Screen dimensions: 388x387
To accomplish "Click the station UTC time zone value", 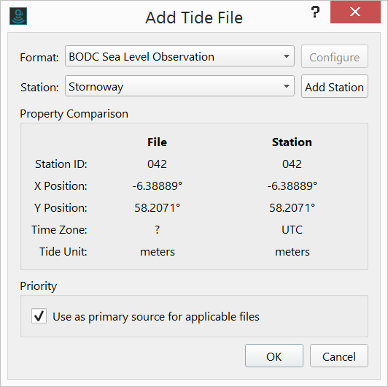I will coord(292,230).
